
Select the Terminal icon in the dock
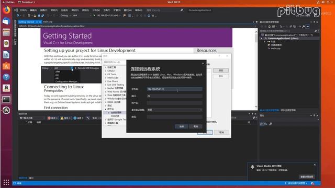pos(6,99)
